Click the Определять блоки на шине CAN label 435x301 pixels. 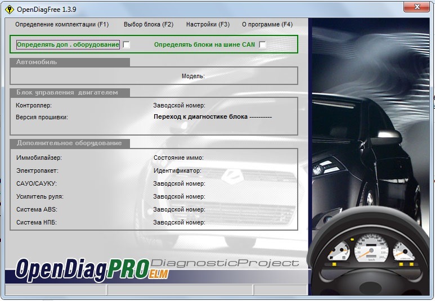(x=204, y=44)
